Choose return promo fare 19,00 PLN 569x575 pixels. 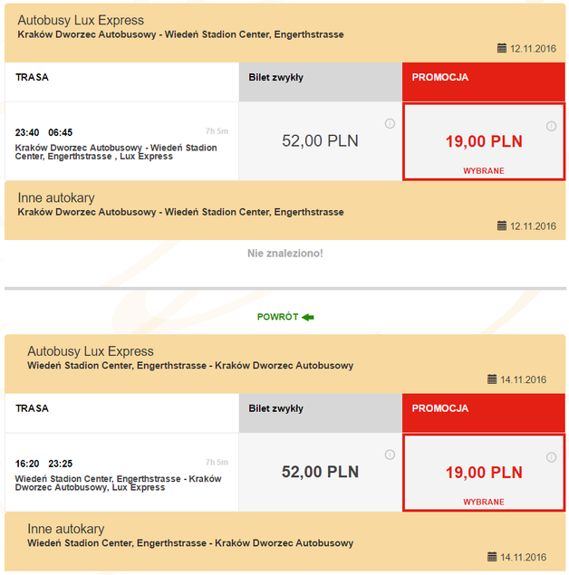(x=484, y=473)
